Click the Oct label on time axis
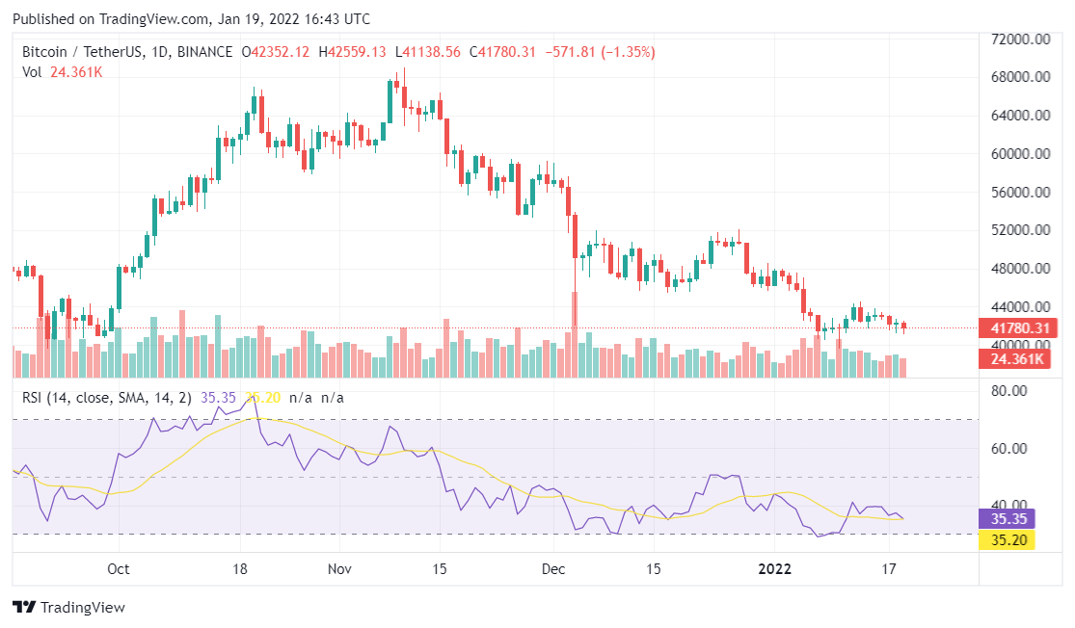Image resolution: width=1075 pixels, height=628 pixels. pyautogui.click(x=118, y=568)
